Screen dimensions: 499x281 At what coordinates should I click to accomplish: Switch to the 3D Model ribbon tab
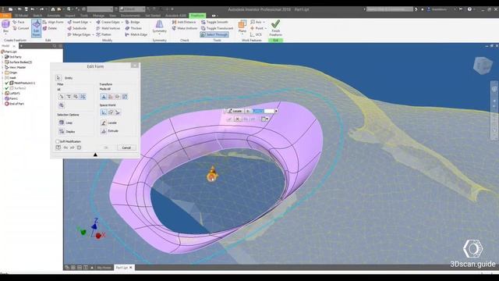click(x=21, y=16)
